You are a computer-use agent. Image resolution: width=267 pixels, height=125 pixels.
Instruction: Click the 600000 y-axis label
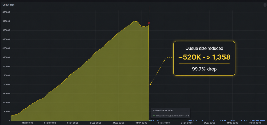pyautogui.click(x=6, y=12)
